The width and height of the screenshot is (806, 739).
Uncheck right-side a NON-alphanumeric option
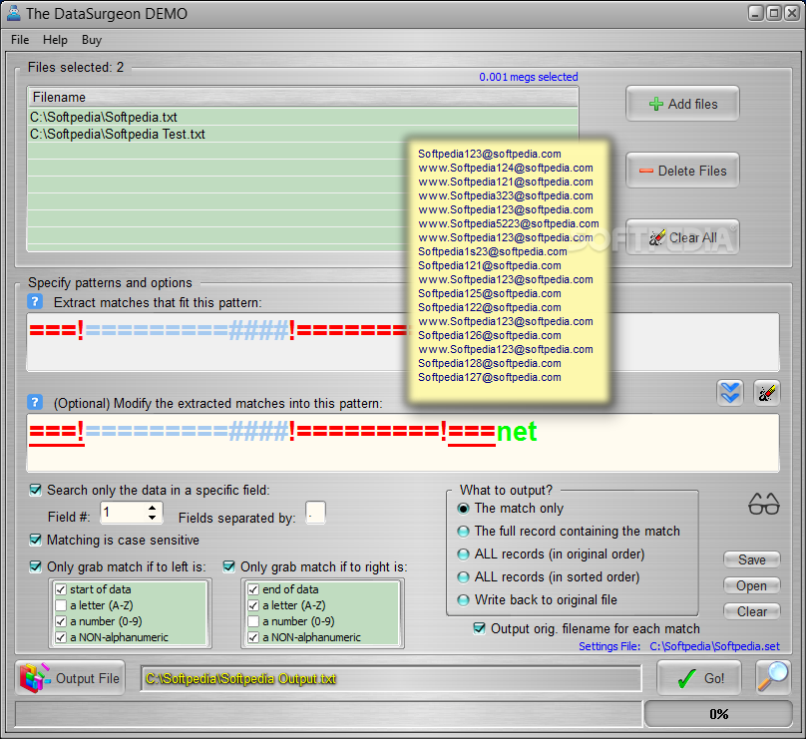coord(253,637)
